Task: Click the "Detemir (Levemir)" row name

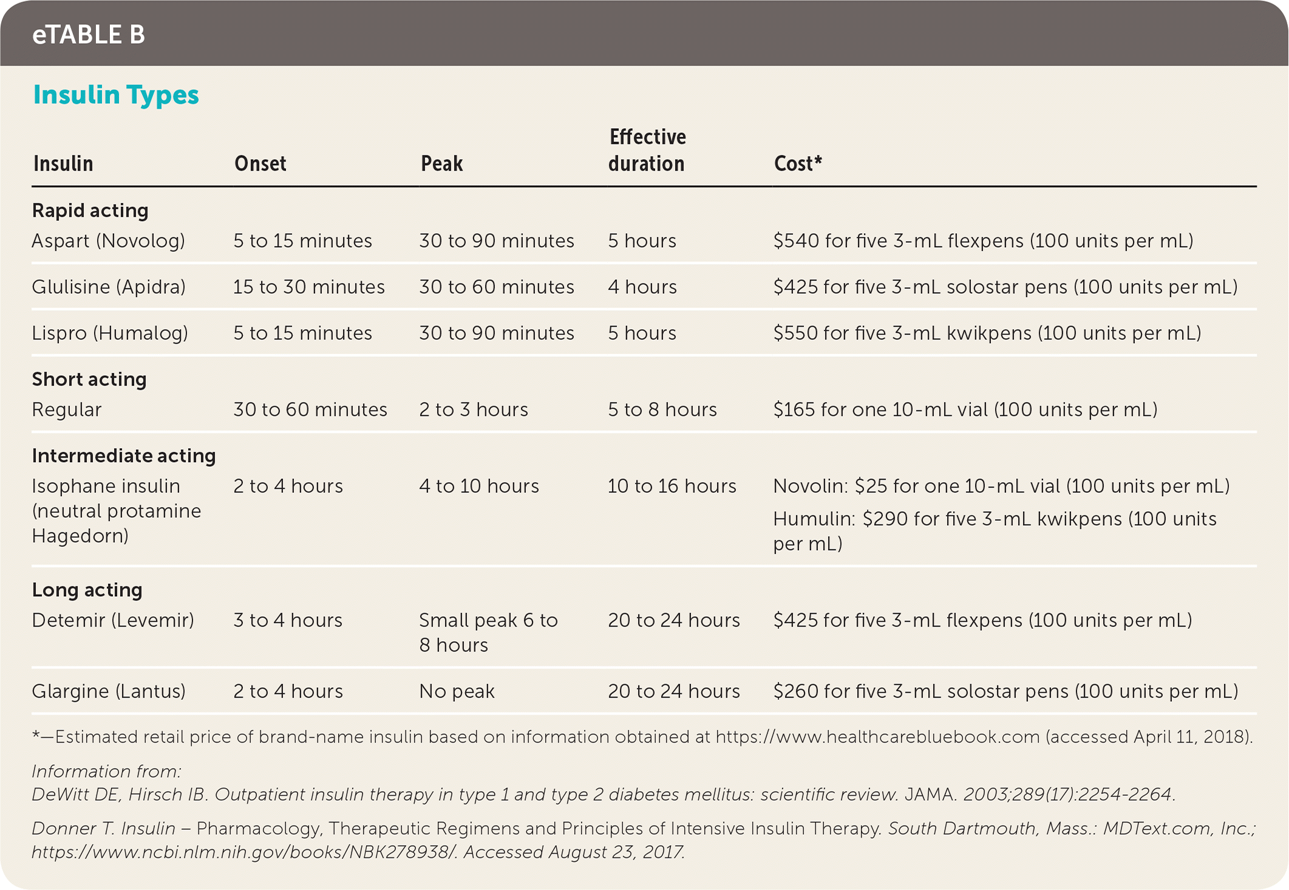Action: click(x=113, y=620)
